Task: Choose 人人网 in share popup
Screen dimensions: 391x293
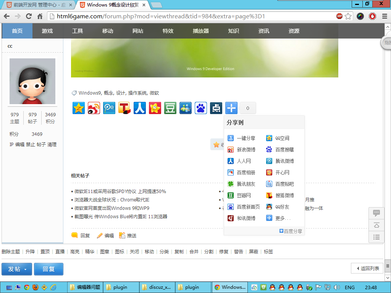Action: pyautogui.click(x=239, y=161)
